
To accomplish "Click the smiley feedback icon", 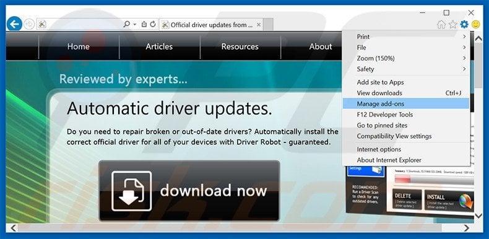I will click(475, 24).
